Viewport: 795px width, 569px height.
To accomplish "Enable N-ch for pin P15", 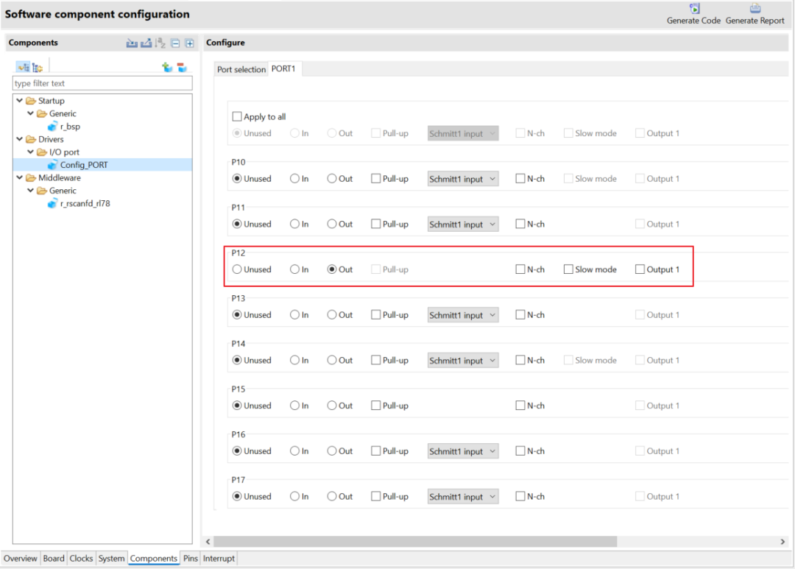I will pos(520,406).
